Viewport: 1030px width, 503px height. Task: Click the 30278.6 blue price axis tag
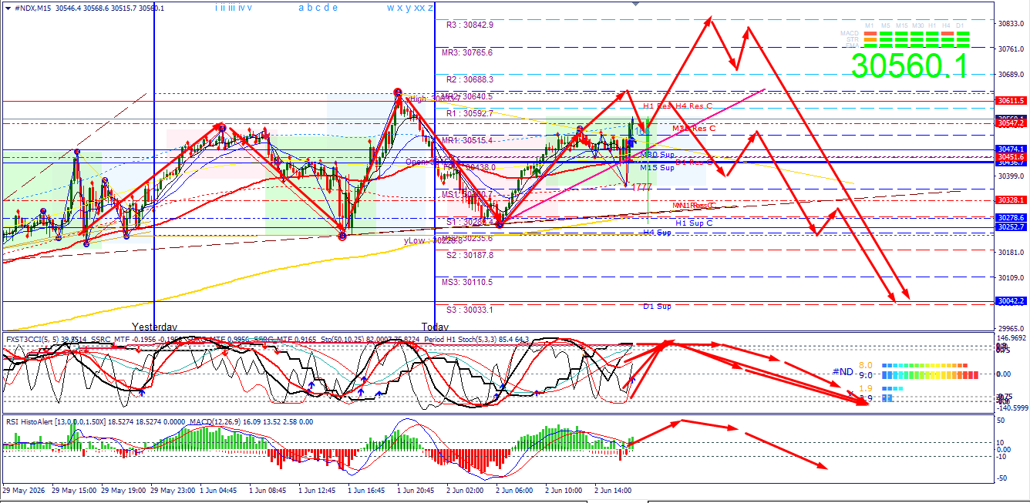tap(1010, 218)
